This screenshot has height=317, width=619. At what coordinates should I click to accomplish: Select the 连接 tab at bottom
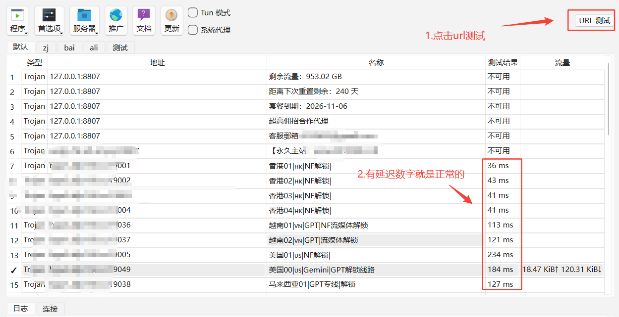pos(50,309)
